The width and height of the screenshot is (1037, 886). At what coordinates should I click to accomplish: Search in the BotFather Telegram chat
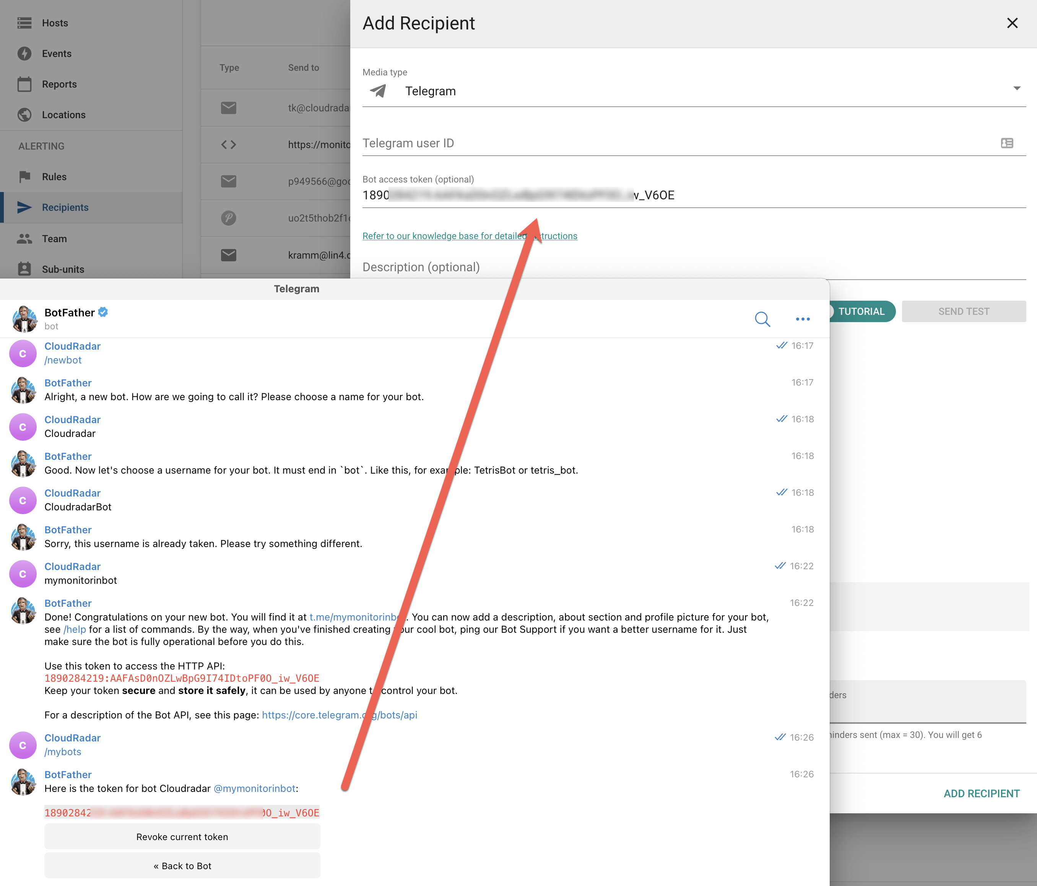pos(762,319)
